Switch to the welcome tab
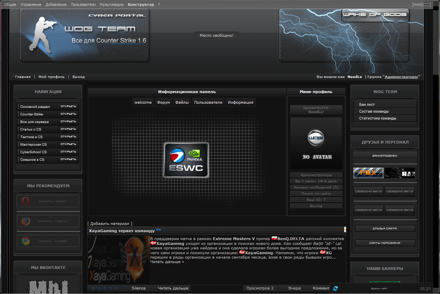This screenshot has height=294, width=440. click(143, 102)
